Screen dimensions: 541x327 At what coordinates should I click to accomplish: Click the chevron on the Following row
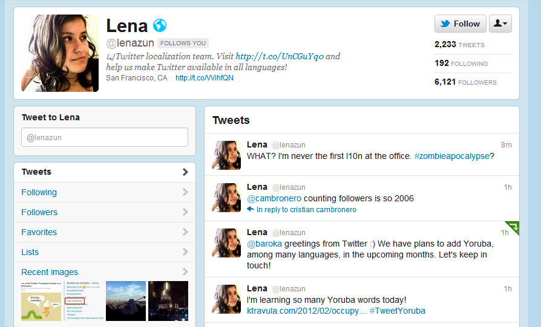tap(185, 192)
